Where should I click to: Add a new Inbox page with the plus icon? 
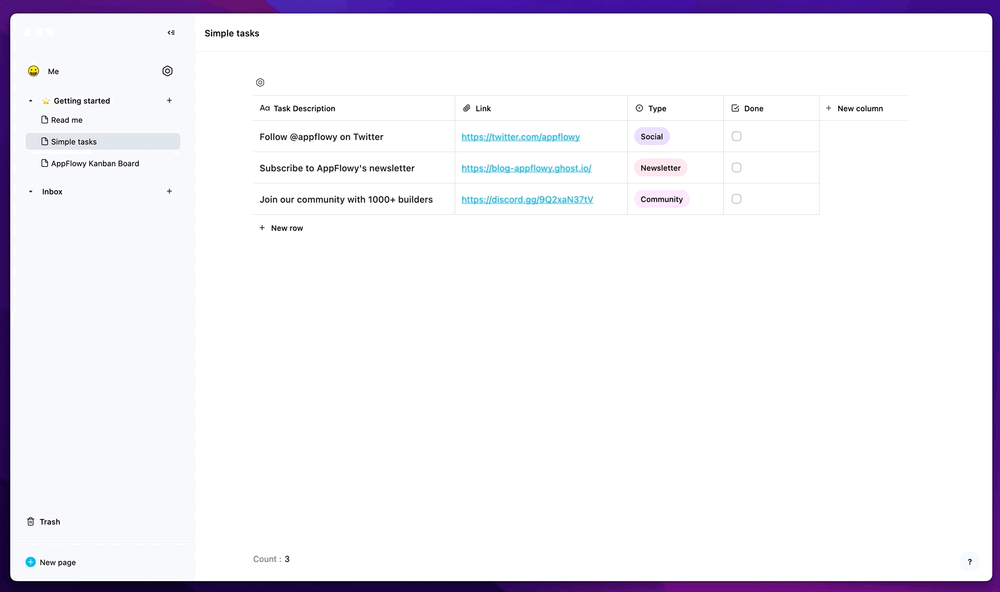(x=169, y=191)
